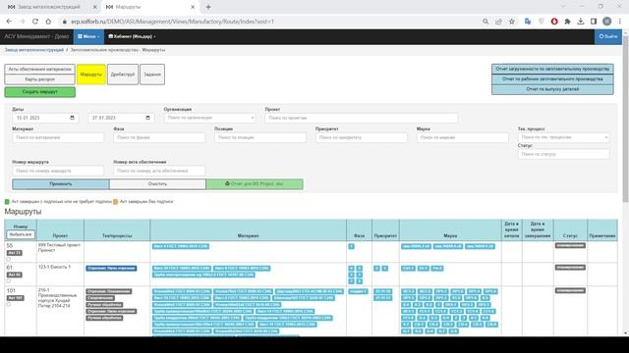Open the browser profile avatar
Image resolution: width=629 pixels, height=353 pixels.
click(607, 22)
